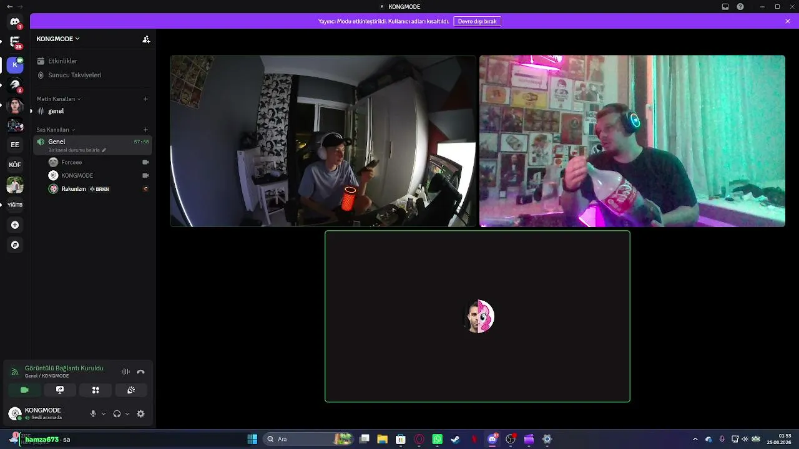Toggle noise suppression waveform icon
The image size is (799, 449).
click(125, 372)
